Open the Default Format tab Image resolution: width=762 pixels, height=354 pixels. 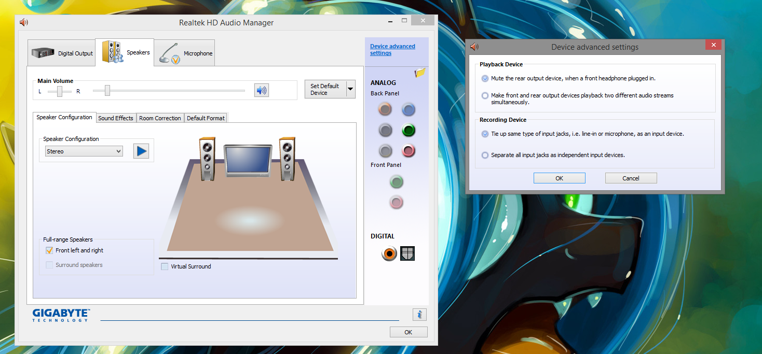coord(206,118)
